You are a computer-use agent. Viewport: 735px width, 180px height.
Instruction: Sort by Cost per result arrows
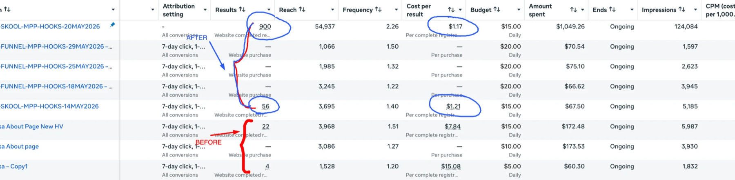[x=451, y=10]
